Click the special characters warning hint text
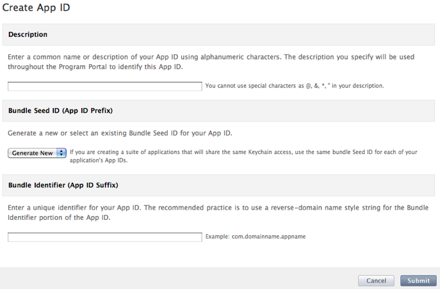This screenshot has height=289, width=440. [295, 86]
